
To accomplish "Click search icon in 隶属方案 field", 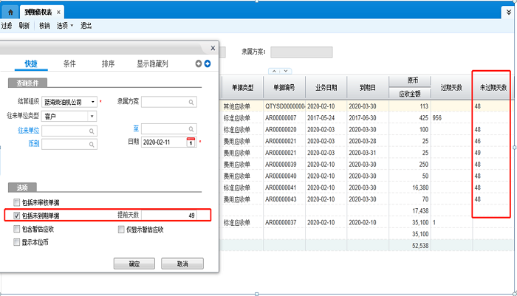I will click(x=191, y=102).
